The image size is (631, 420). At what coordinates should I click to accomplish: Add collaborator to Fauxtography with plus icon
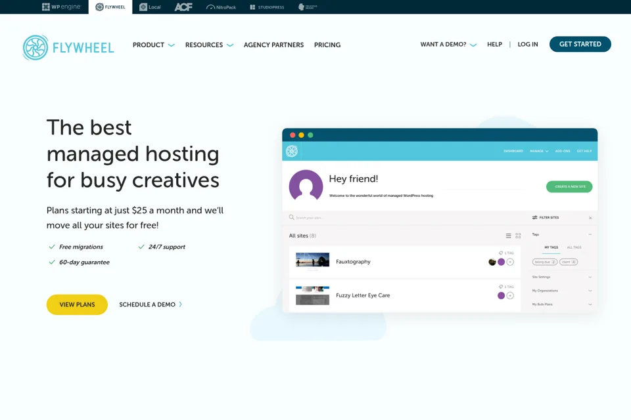pos(510,262)
